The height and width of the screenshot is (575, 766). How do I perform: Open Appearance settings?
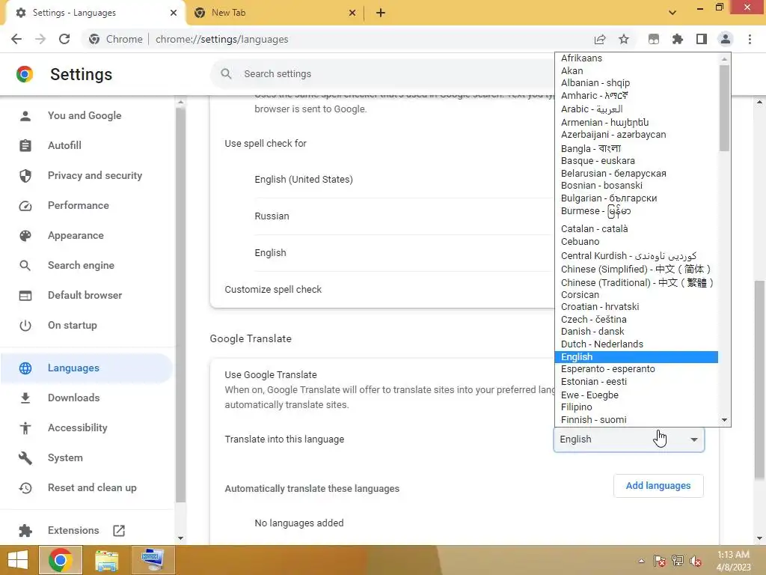(x=76, y=235)
